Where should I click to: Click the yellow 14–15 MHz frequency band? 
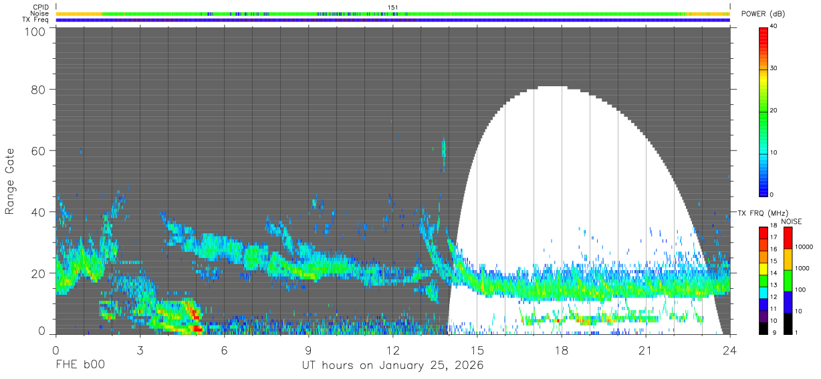764,269
